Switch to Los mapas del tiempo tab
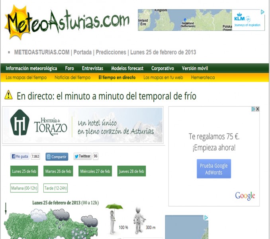The image size is (270, 239). (26, 78)
